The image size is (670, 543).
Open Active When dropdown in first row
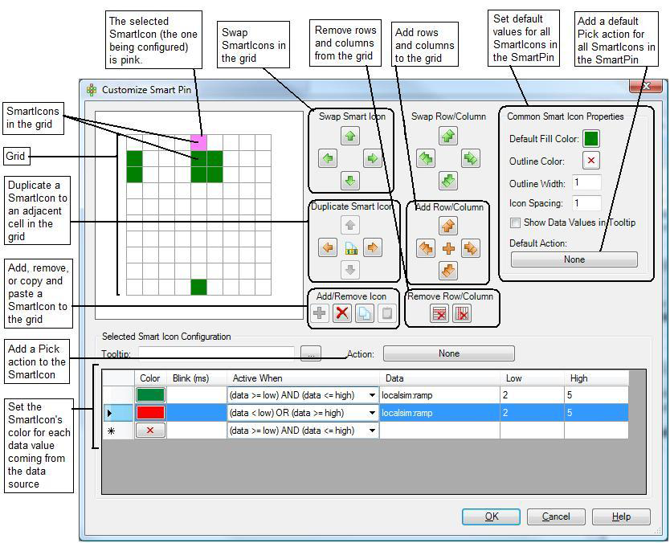pos(372,394)
